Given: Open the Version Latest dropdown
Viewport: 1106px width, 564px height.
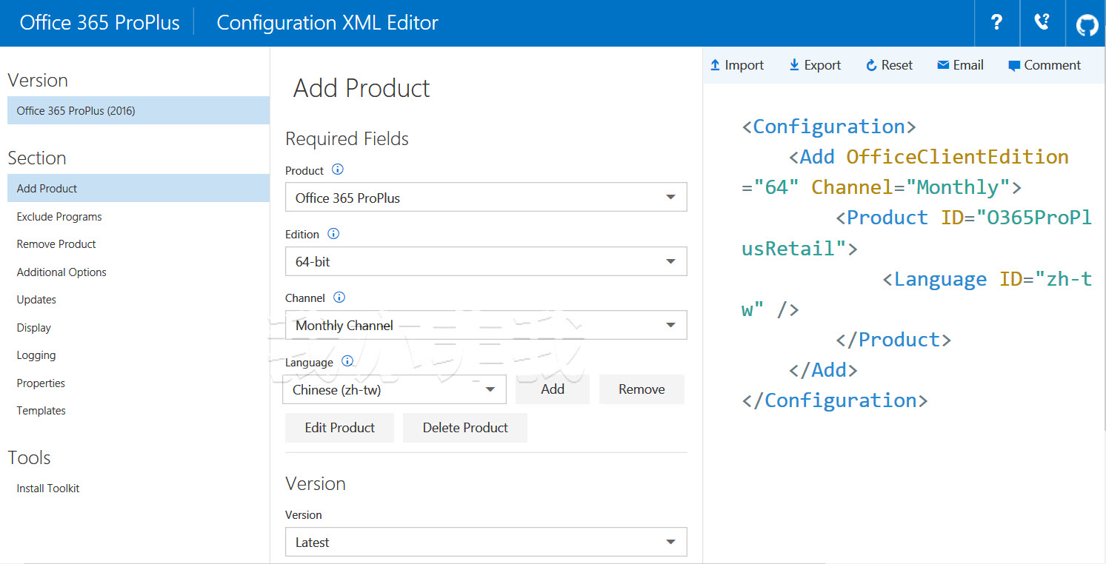Looking at the screenshot, I should 486,543.
